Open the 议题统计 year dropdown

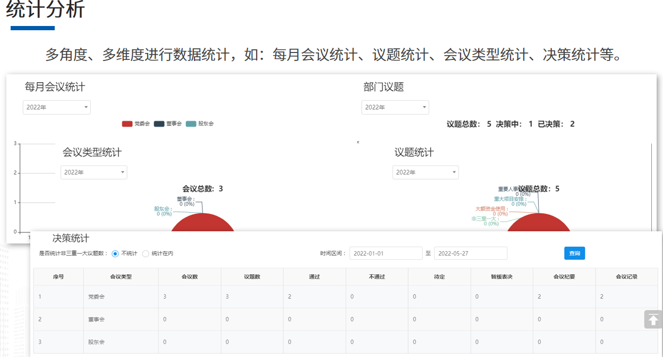pyautogui.click(x=426, y=172)
